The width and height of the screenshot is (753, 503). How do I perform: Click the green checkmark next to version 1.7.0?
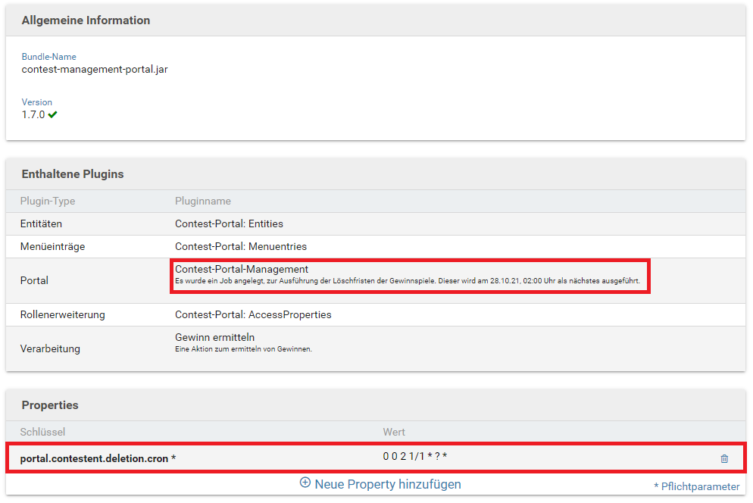53,115
